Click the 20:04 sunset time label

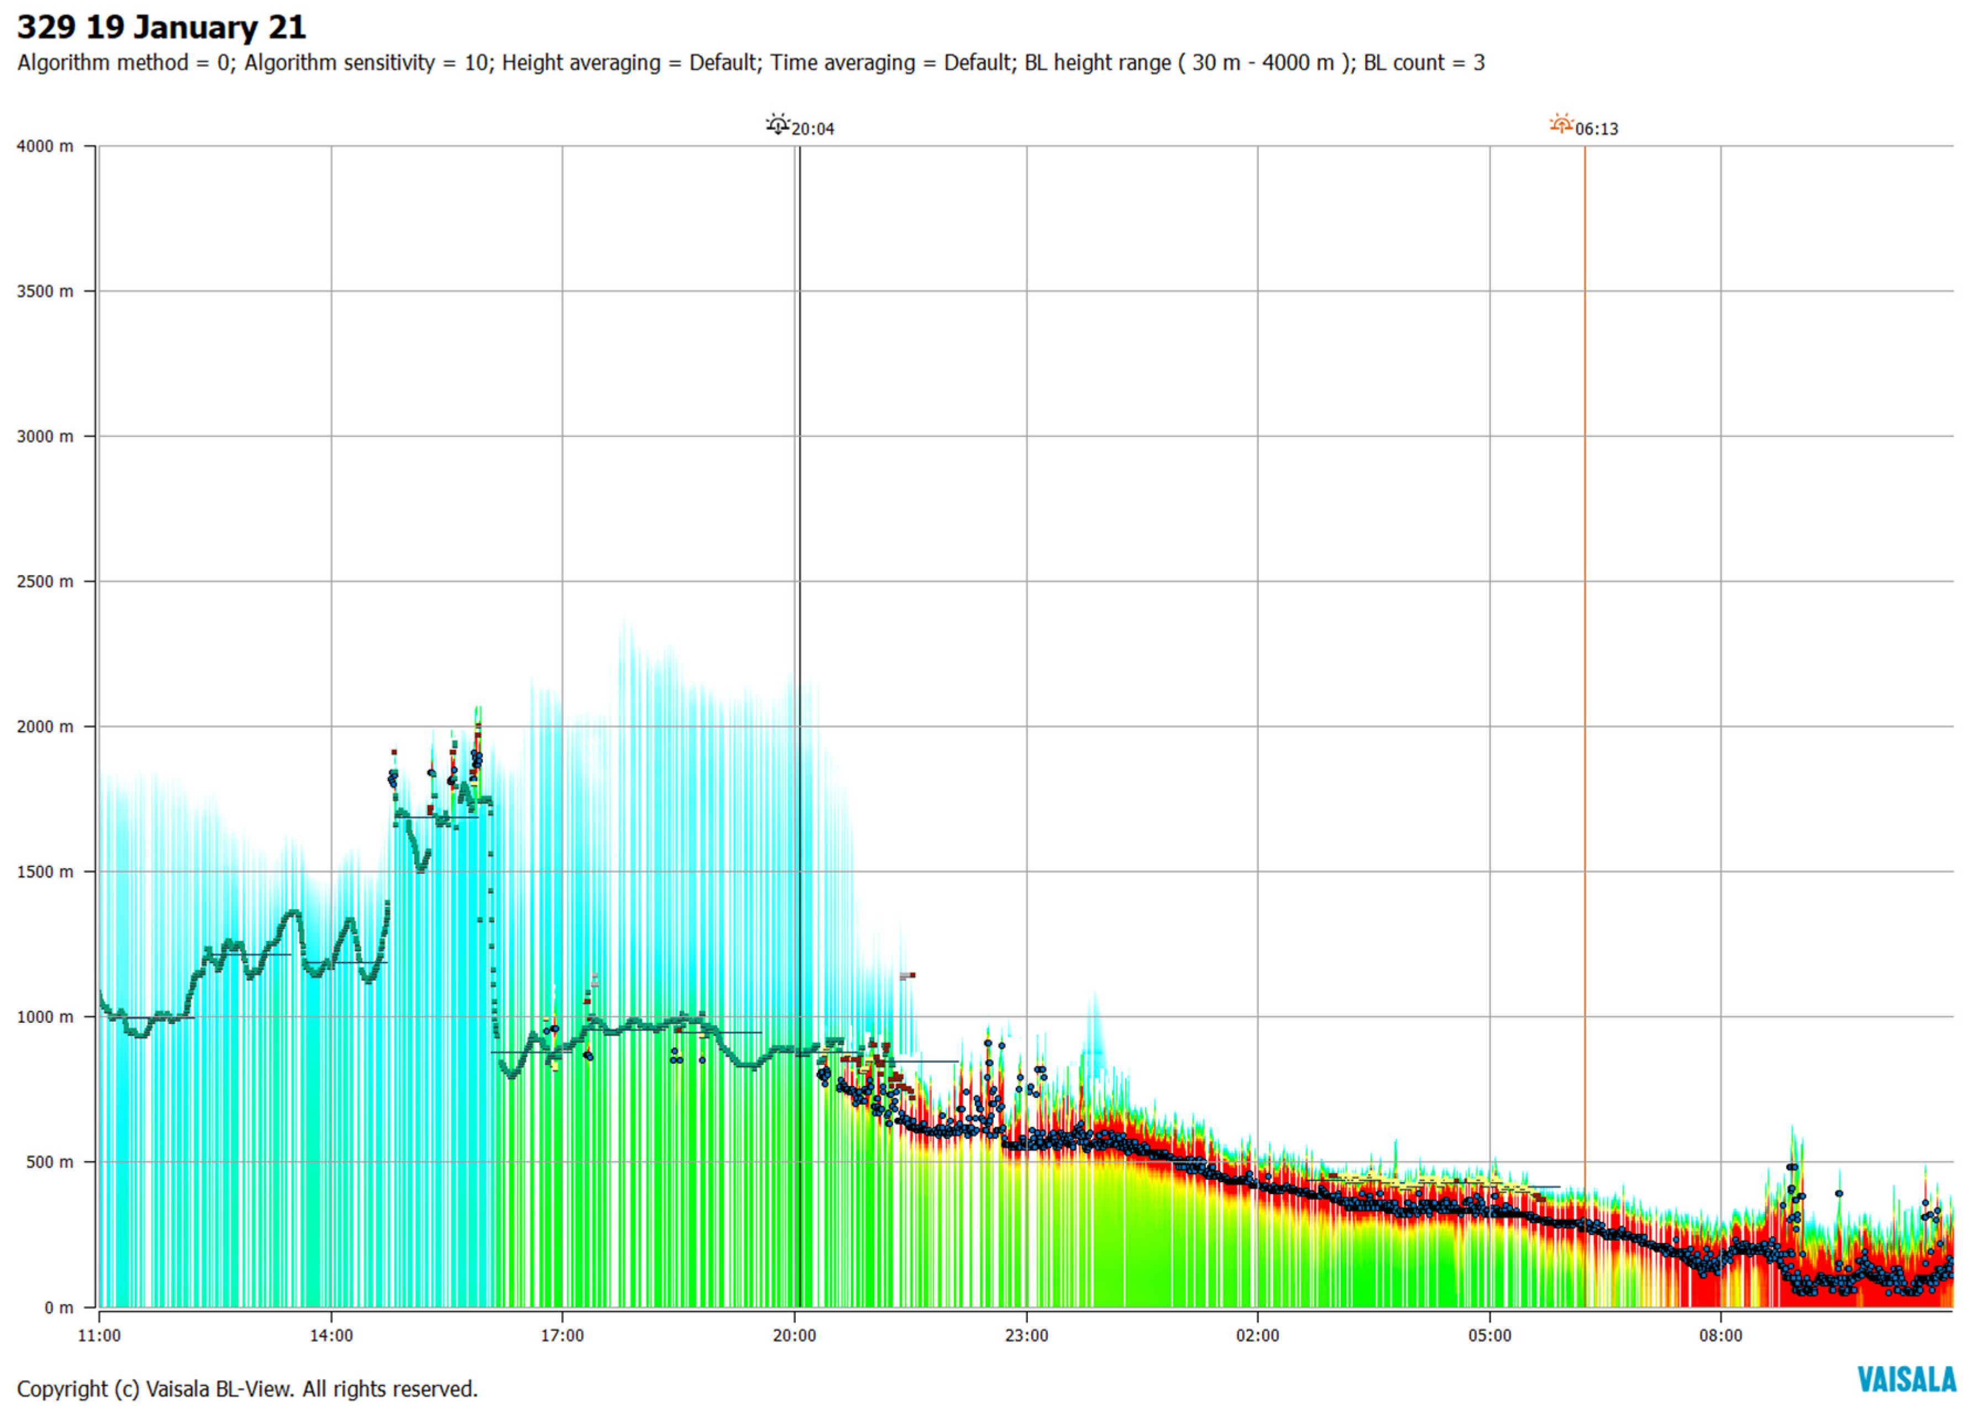pyautogui.click(x=813, y=130)
